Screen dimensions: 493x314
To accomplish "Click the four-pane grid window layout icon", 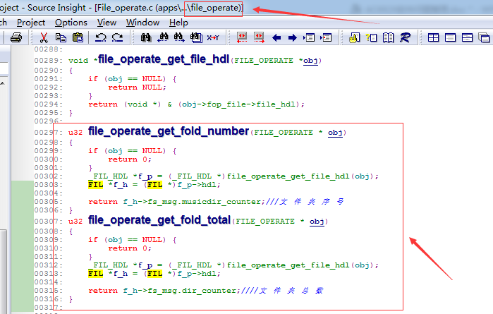I will (x=433, y=38).
